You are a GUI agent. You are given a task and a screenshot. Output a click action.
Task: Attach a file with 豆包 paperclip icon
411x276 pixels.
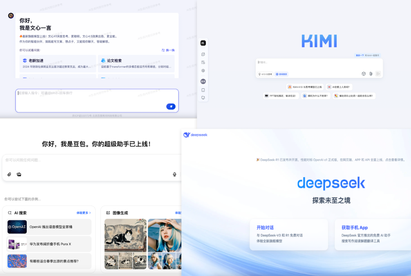[x=9, y=174]
